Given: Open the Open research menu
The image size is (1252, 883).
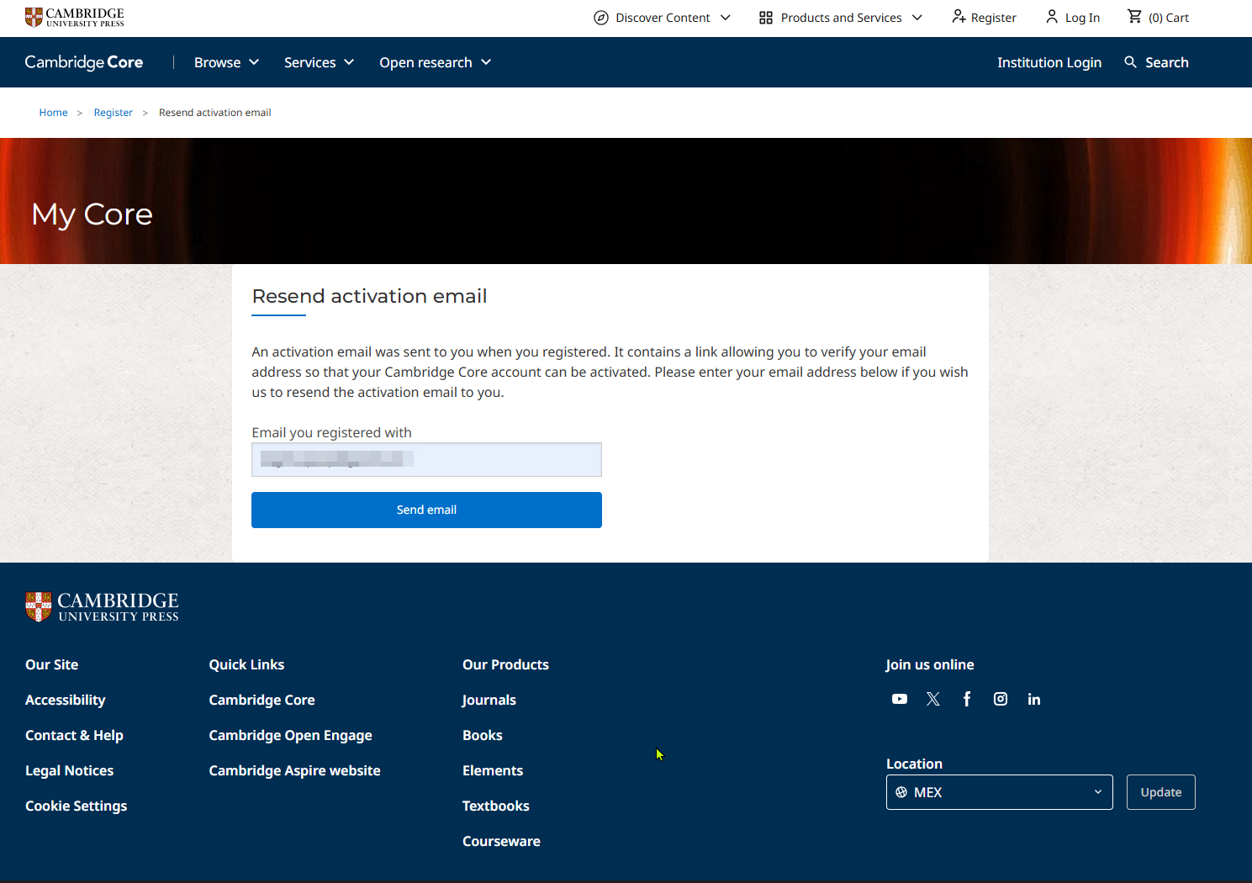Looking at the screenshot, I should (x=436, y=62).
